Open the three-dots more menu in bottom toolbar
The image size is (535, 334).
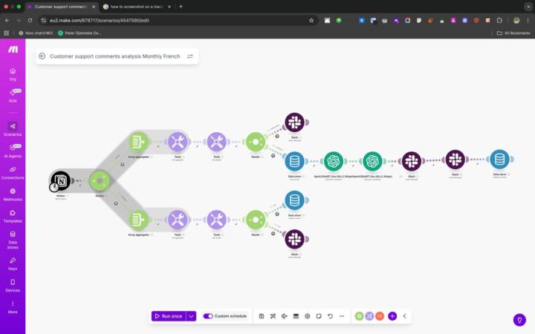pos(342,316)
